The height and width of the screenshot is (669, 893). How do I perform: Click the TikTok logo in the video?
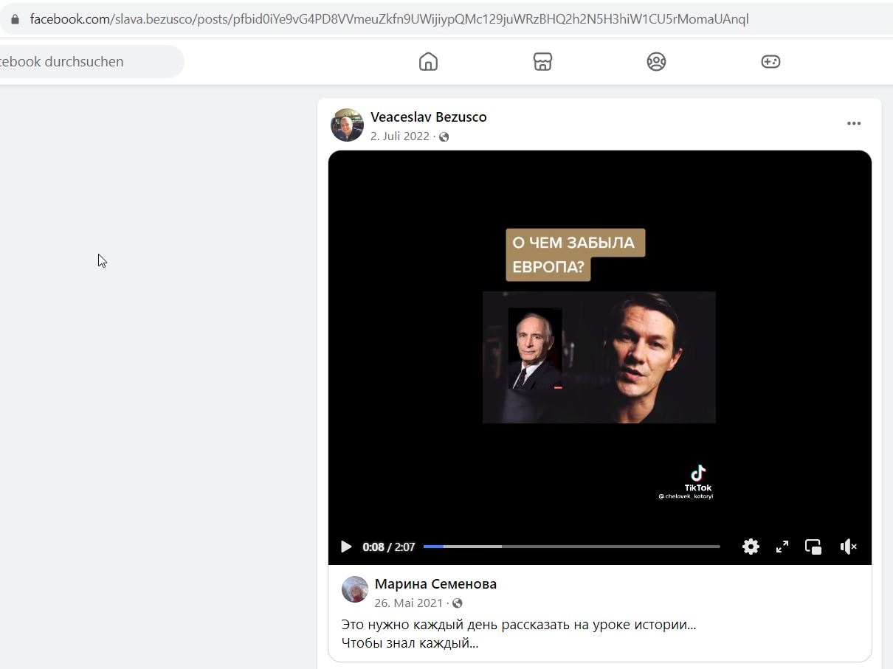coord(698,472)
